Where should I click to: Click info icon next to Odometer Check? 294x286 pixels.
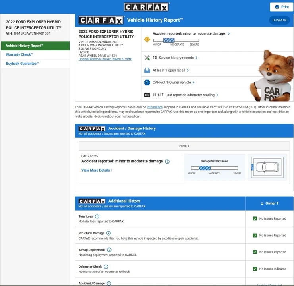point(106,267)
